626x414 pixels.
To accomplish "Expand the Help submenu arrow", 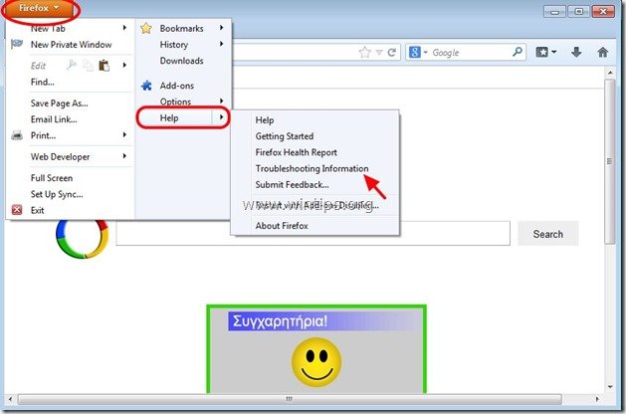I will point(221,117).
